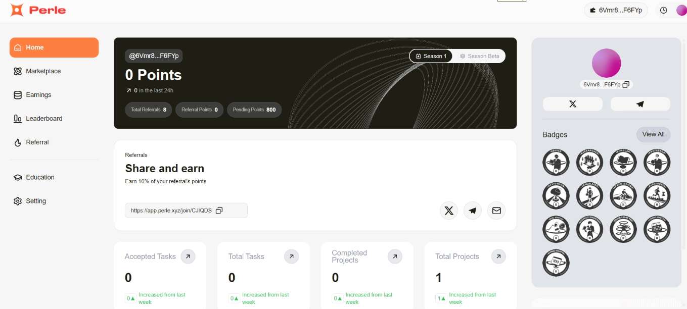Click the clock history icon in header
Image resolution: width=687 pixels, height=309 pixels.
(x=663, y=10)
